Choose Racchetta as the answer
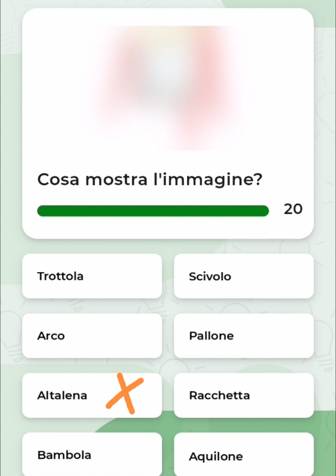The height and width of the screenshot is (476, 336). coord(244,395)
